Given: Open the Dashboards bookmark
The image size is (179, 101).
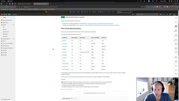Looking at the screenshot, I should click(x=30, y=9).
